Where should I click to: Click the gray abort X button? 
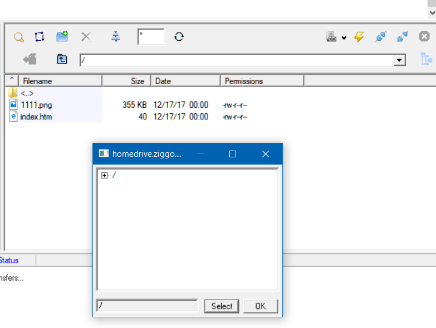coord(424,37)
